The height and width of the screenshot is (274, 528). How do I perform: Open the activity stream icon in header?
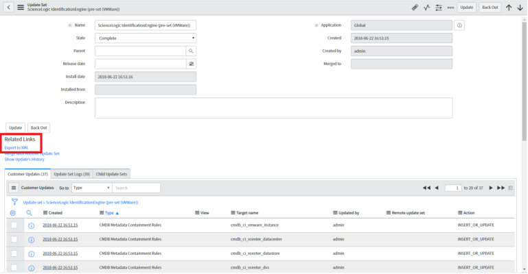(x=426, y=7)
